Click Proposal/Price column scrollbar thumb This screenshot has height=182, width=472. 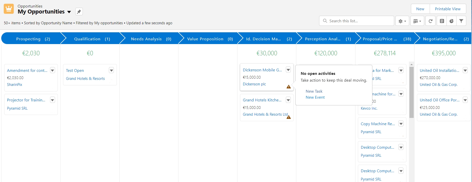point(411,92)
